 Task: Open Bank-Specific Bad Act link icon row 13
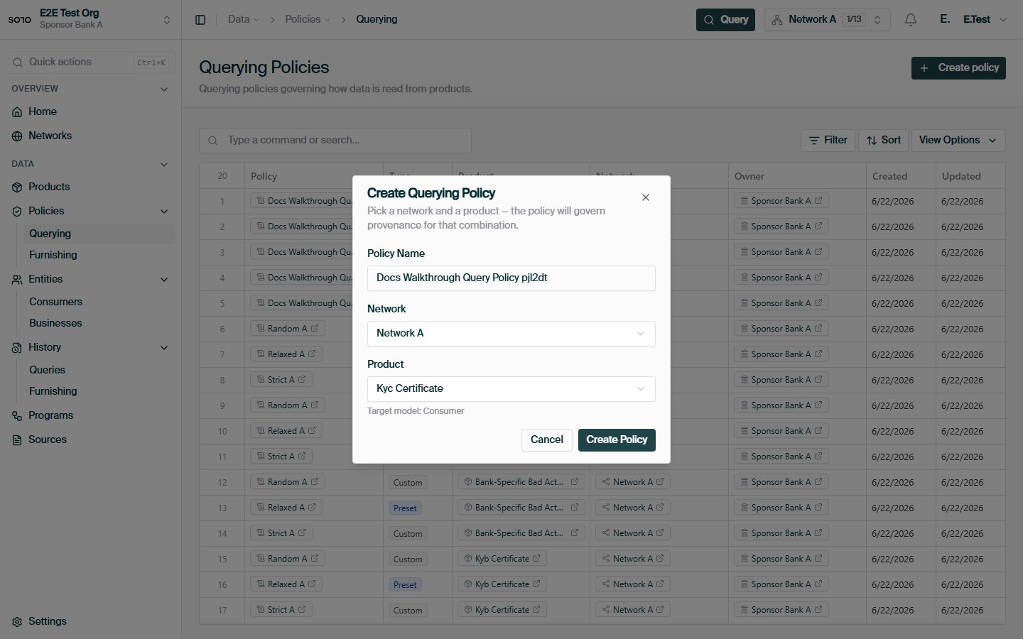click(x=575, y=507)
